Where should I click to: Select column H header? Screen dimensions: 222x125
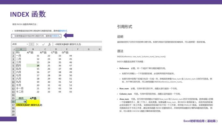pos(99,49)
